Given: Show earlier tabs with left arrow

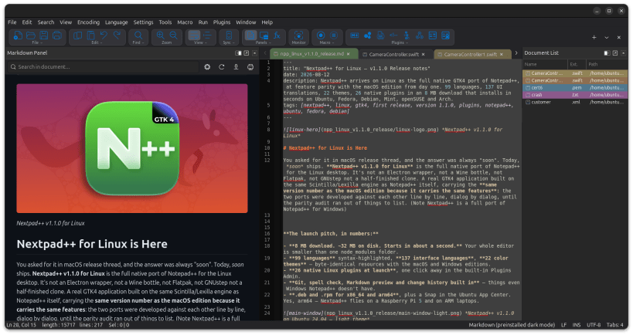Looking at the screenshot, I should coord(265,53).
